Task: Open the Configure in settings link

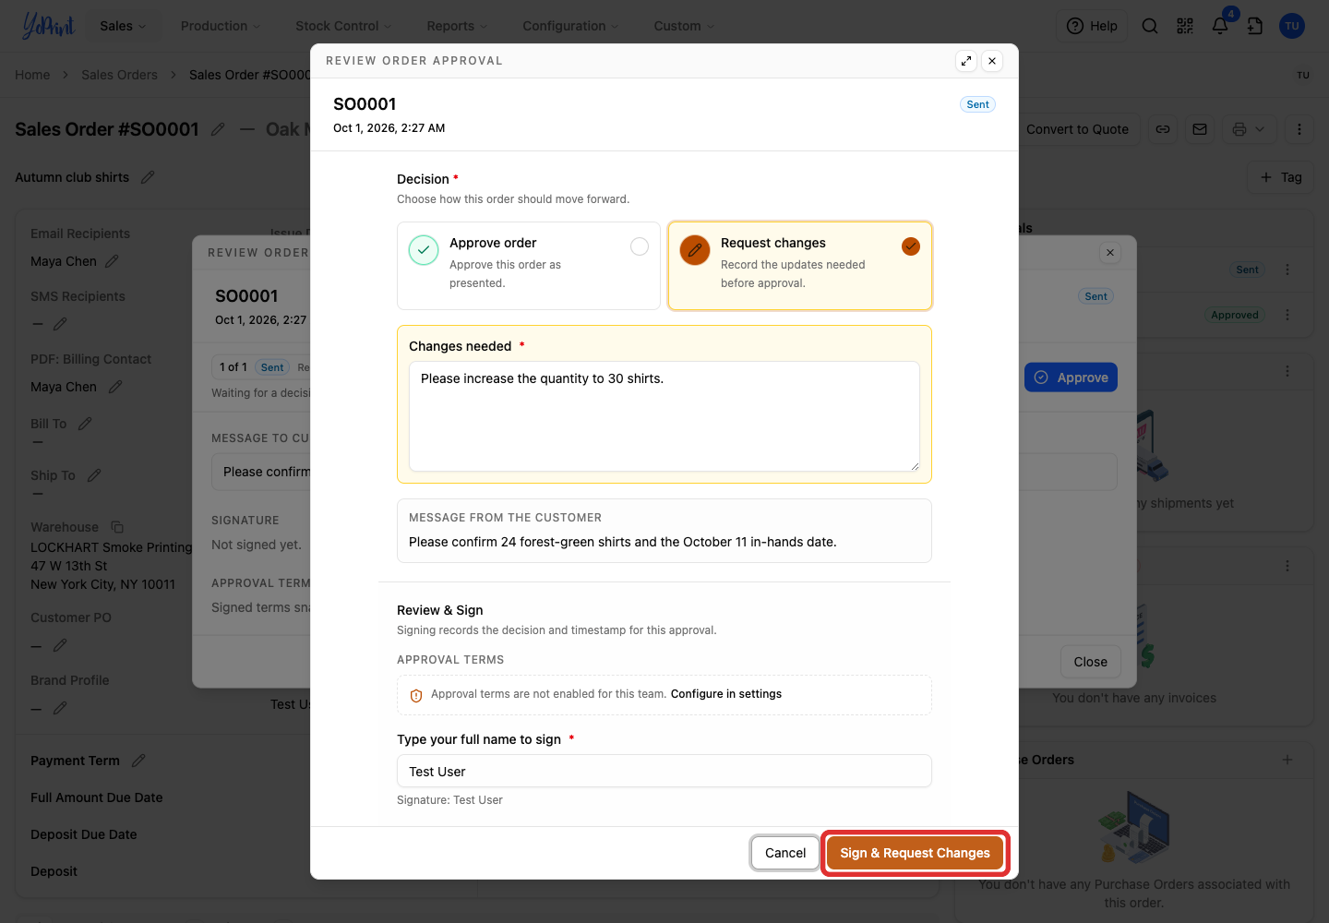Action: point(726,694)
